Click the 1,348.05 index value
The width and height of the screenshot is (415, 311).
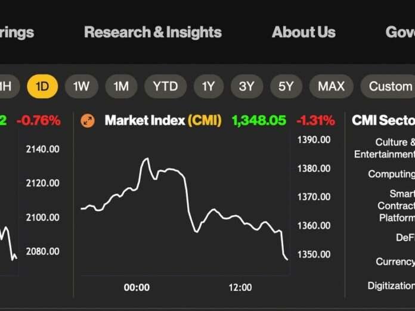coord(259,120)
